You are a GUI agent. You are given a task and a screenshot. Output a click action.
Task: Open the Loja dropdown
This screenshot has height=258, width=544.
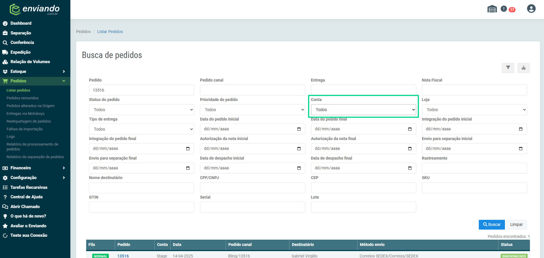pyautogui.click(x=474, y=110)
